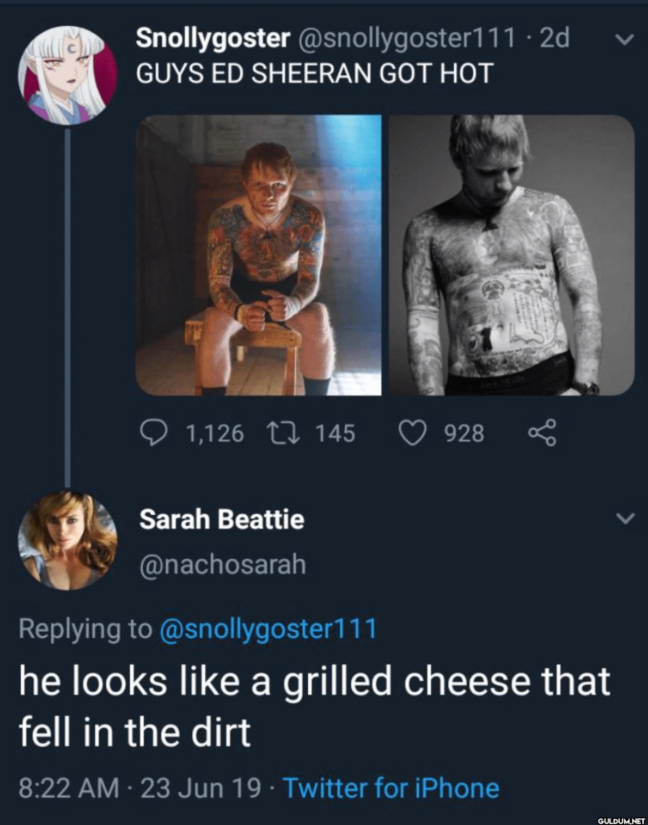Click the reply speech bubble icon
The width and height of the screenshot is (648, 825).
pyautogui.click(x=151, y=434)
